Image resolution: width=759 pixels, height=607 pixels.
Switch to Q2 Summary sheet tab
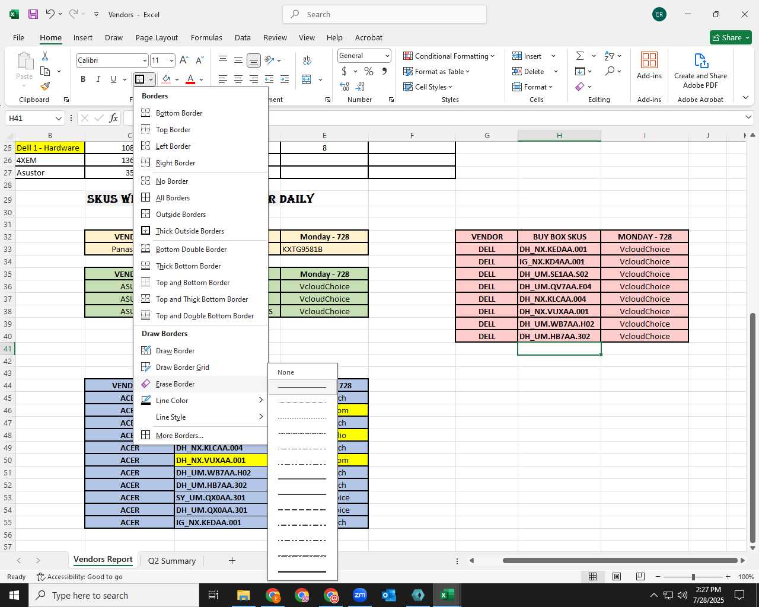point(171,561)
